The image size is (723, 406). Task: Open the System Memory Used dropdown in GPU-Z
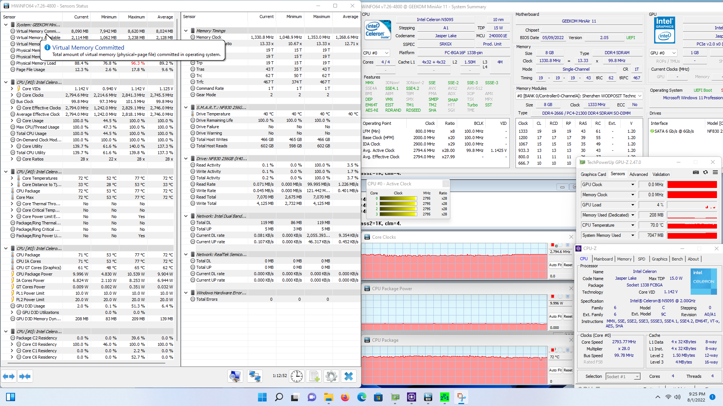tap(633, 235)
